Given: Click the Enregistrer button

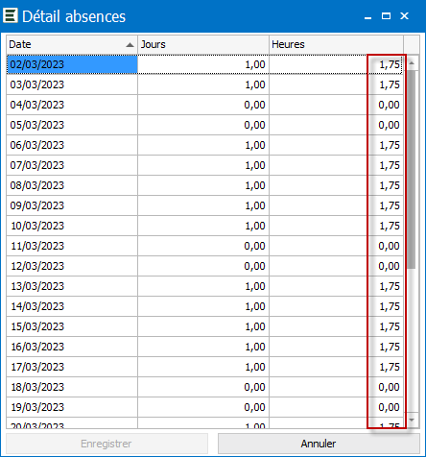Looking at the screenshot, I should (106, 444).
